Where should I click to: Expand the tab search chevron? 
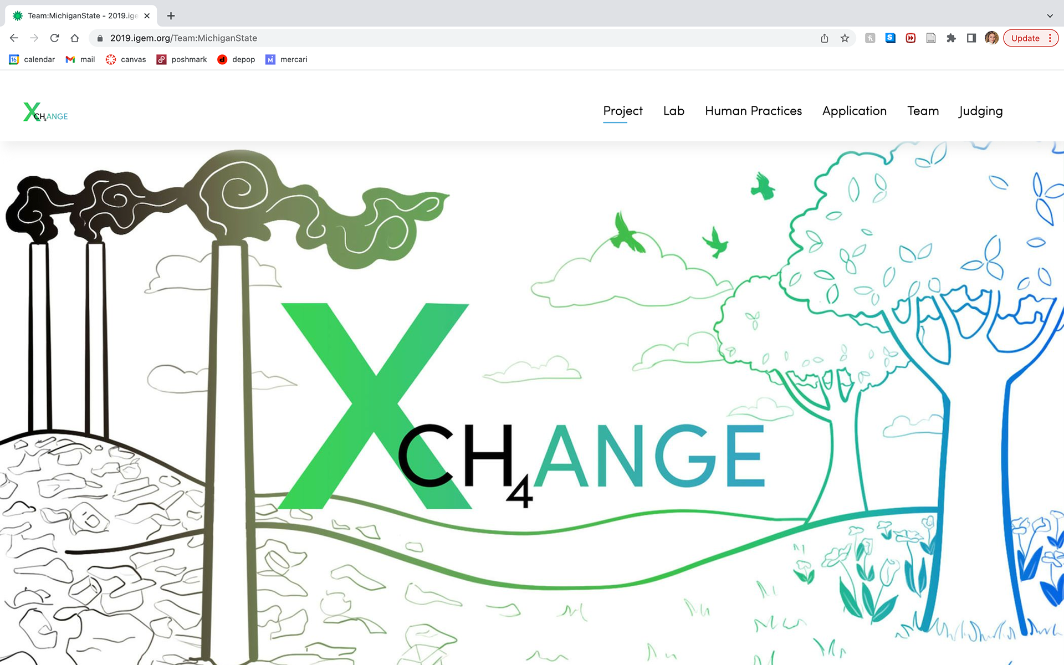[x=1050, y=16]
